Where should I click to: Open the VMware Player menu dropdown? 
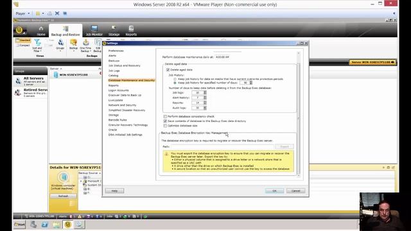pyautogui.click(x=22, y=13)
